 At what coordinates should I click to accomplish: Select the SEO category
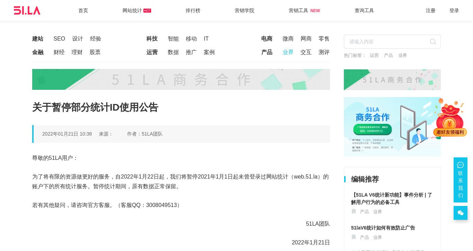click(59, 39)
